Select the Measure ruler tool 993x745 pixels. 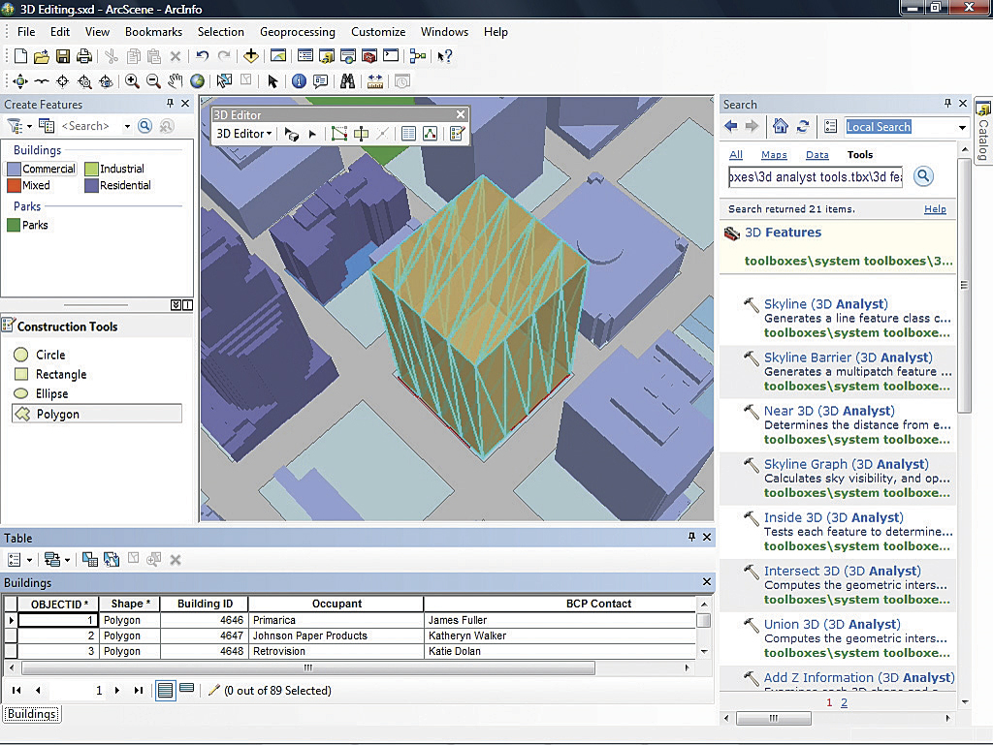coord(375,82)
